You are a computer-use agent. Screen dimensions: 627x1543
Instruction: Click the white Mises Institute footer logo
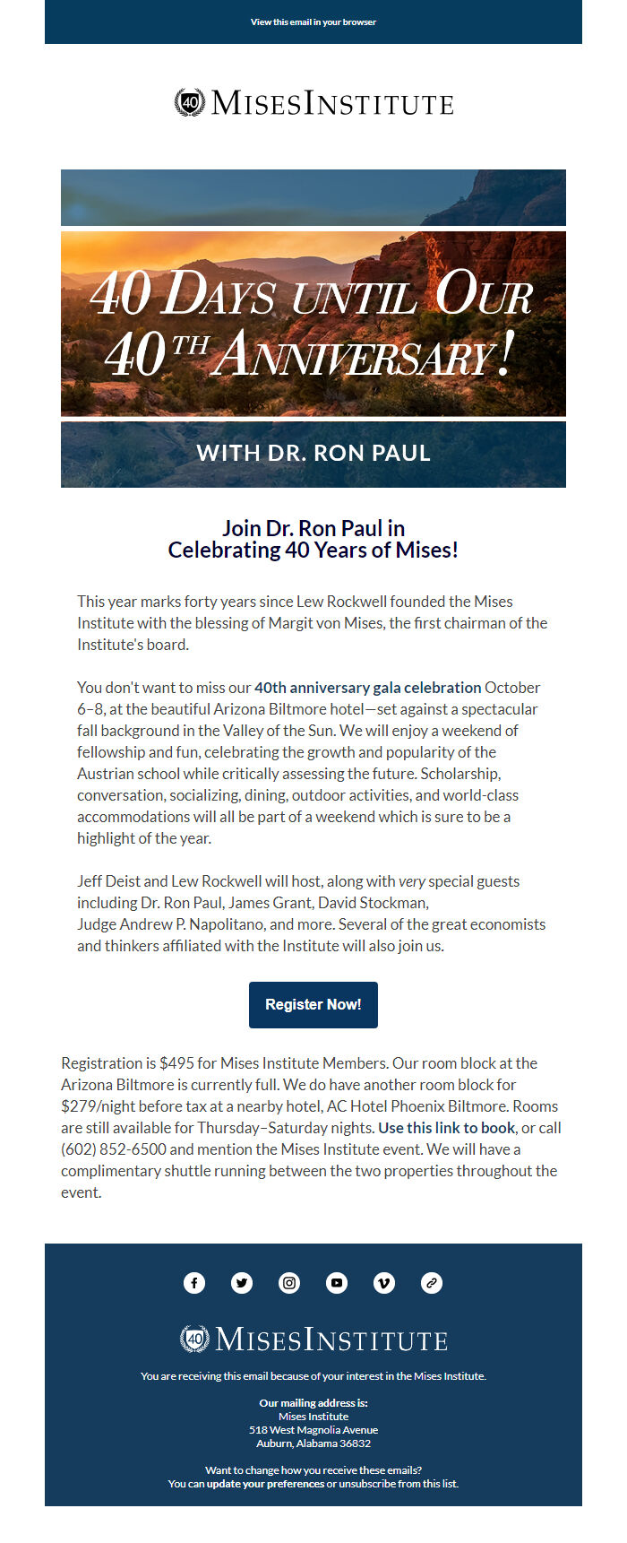pyautogui.click(x=313, y=1339)
